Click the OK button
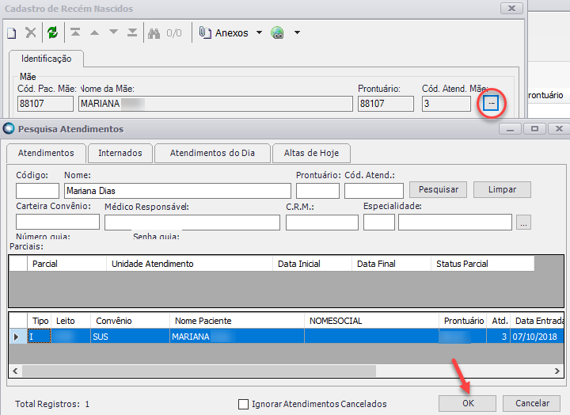This screenshot has height=415, width=570. pos(468,403)
